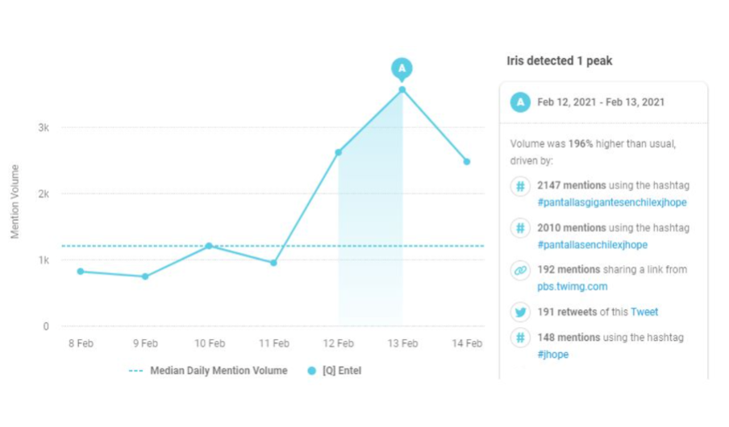Select the 10 Feb data point
Viewport: 729px width, 427px height.
pyautogui.click(x=209, y=246)
